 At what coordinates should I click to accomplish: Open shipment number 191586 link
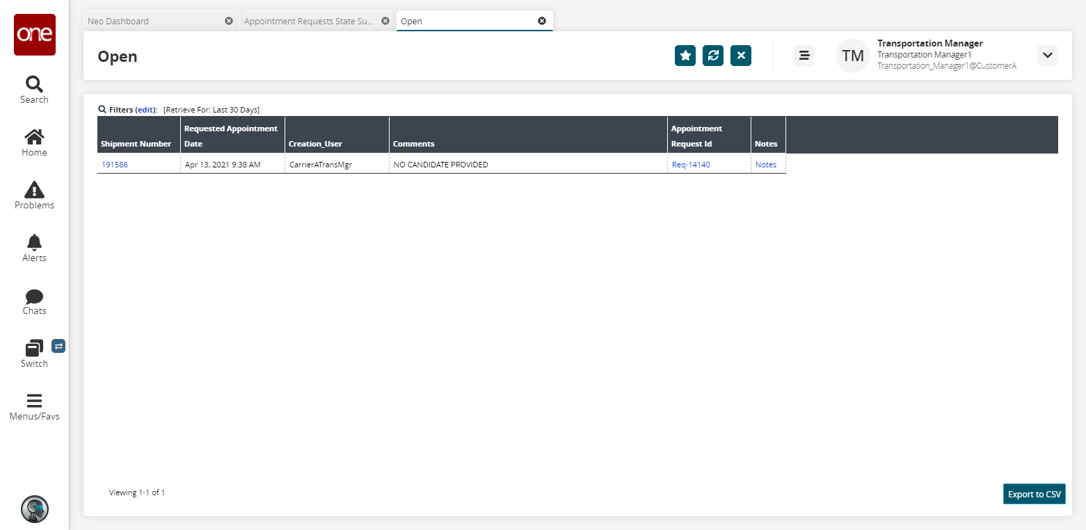point(115,165)
